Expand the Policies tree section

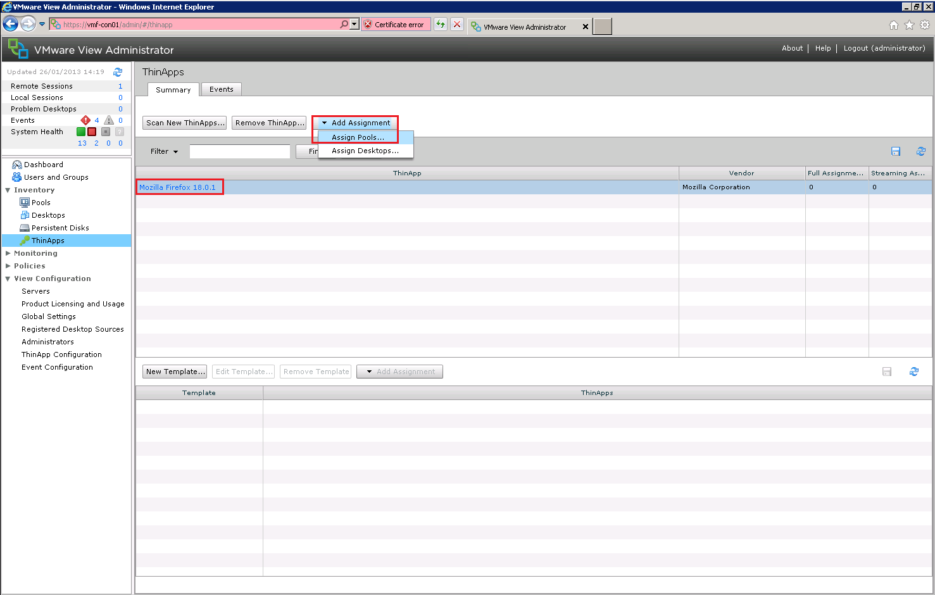coord(8,266)
